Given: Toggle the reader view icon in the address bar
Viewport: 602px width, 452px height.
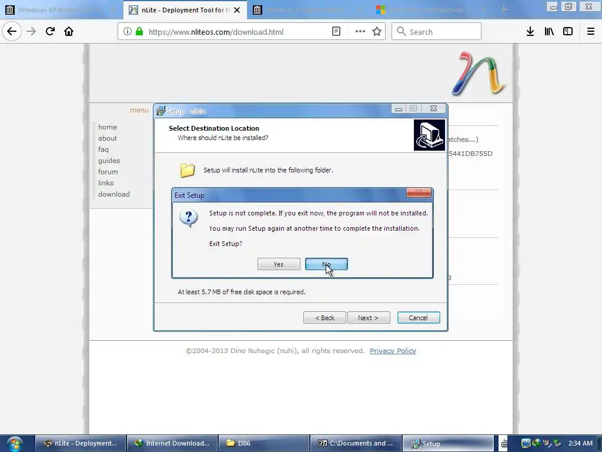Looking at the screenshot, I should (336, 32).
